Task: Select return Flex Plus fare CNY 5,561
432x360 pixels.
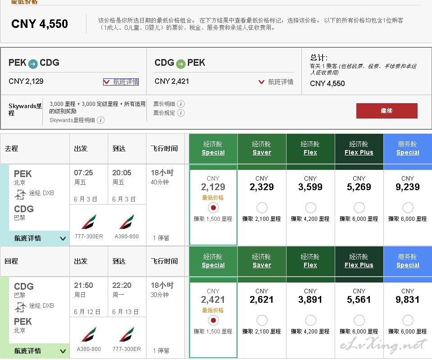Action: click(x=359, y=320)
